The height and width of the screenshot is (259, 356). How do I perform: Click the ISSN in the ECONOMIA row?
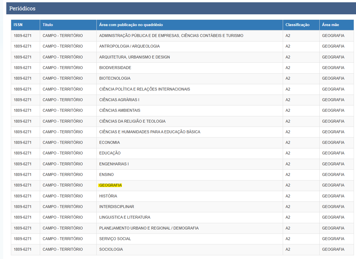click(23, 143)
